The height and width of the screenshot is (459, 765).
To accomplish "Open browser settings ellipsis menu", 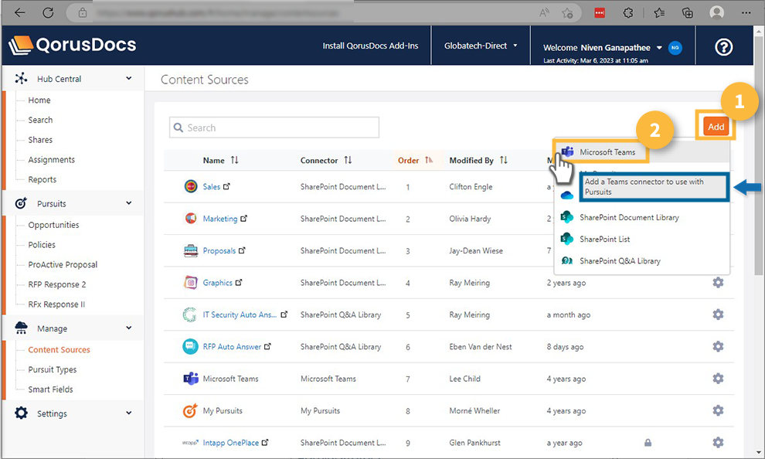I will click(x=746, y=12).
